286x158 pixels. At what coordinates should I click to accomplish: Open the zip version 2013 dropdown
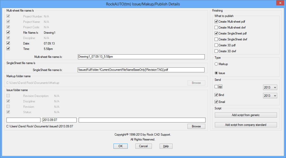270,87
